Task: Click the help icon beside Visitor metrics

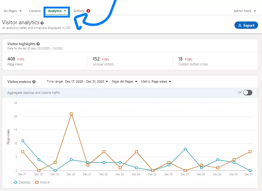Action: point(34,82)
